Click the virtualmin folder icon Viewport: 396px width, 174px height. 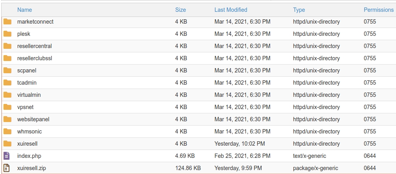7,95
